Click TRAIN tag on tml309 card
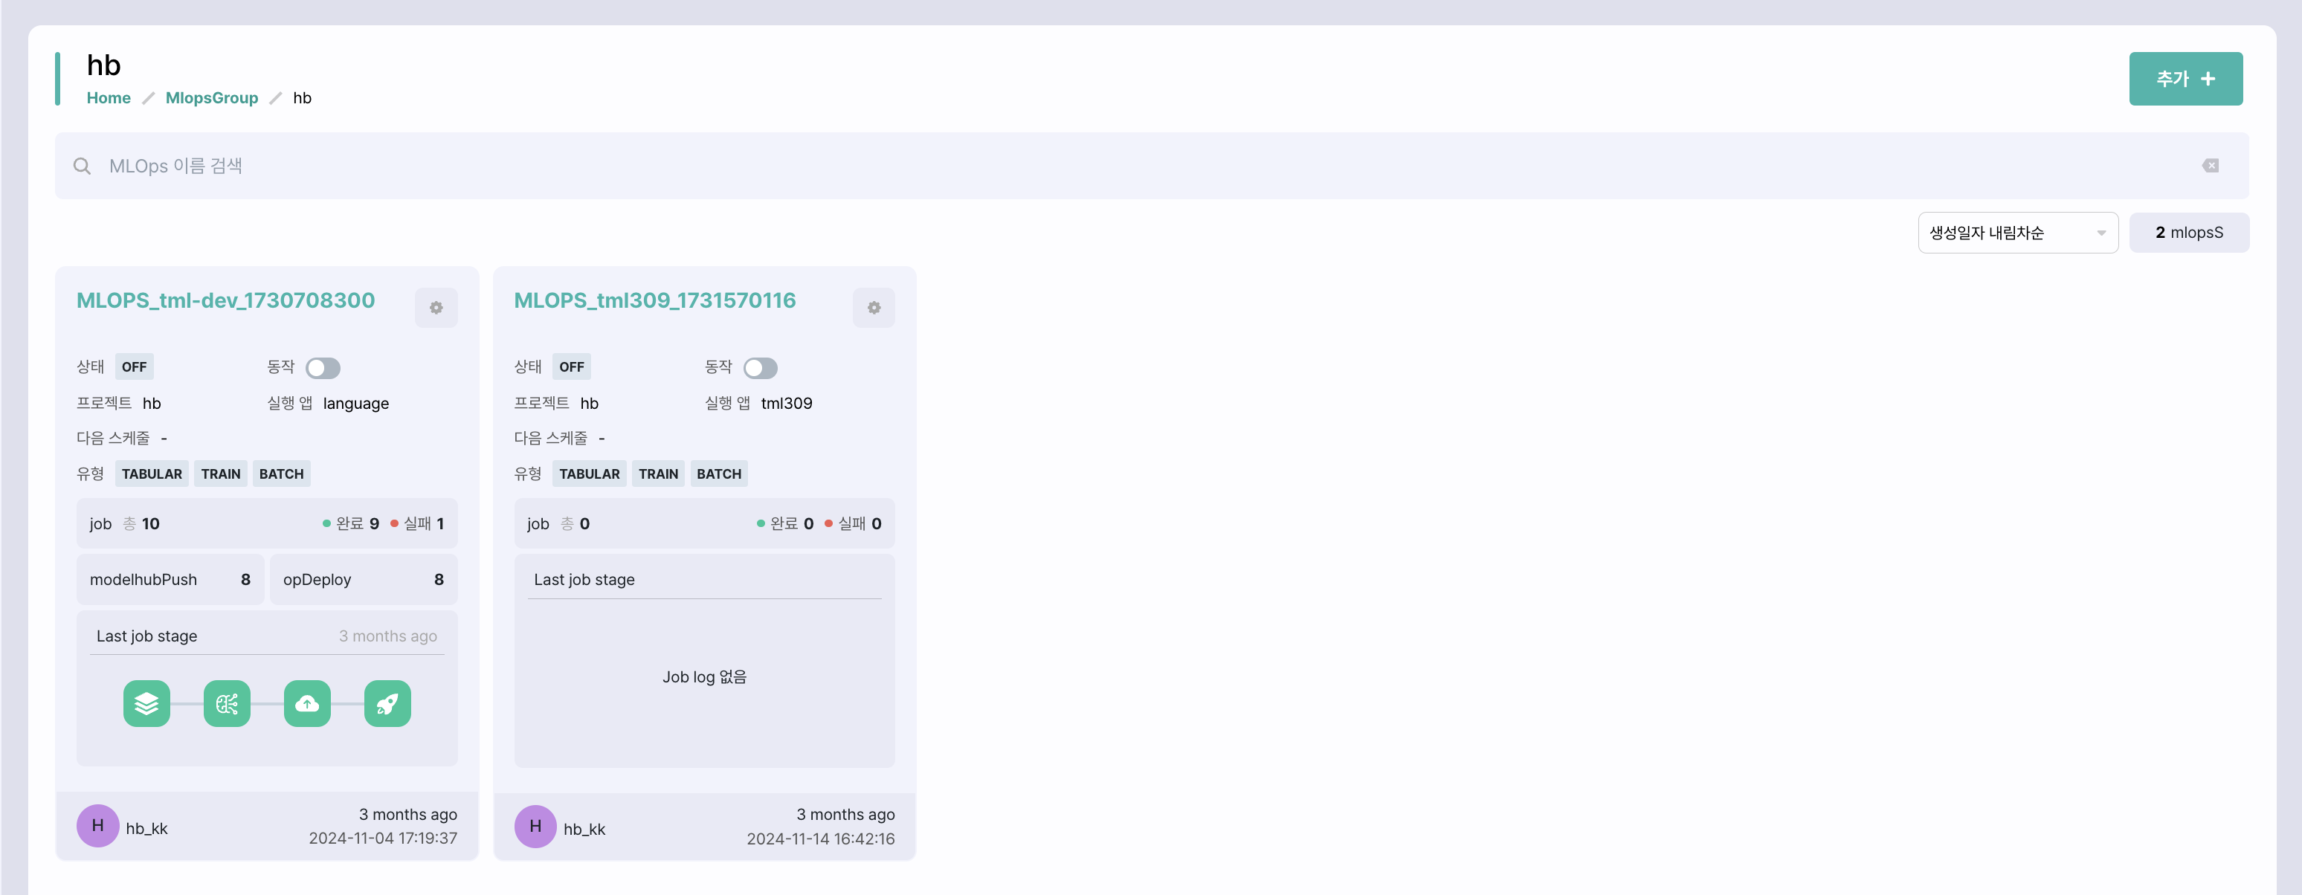Viewport: 2302px width, 895px height. pyautogui.click(x=659, y=474)
